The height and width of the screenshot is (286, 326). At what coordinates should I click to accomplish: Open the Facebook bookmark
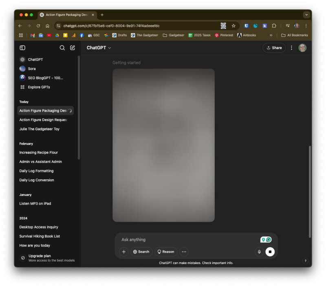tap(82, 35)
